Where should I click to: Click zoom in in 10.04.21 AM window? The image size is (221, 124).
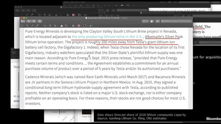tap(28, 10)
